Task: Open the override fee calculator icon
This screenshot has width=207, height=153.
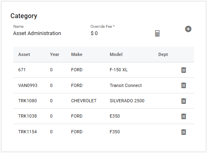Action: pyautogui.click(x=157, y=33)
